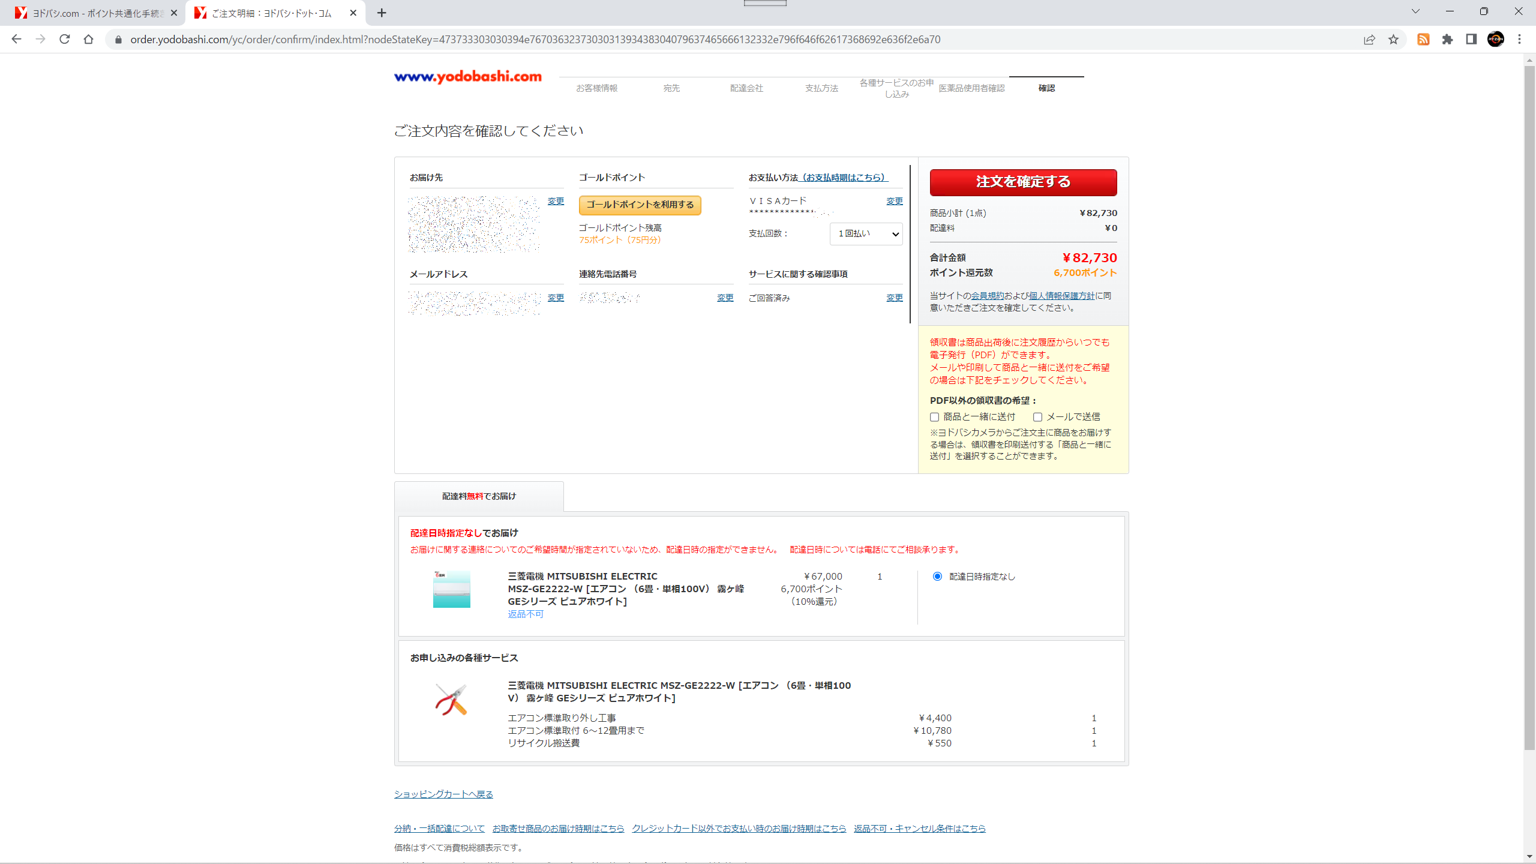The height and width of the screenshot is (864, 1536).
Task: Go to 各種サービスのお申し込み step
Action: coord(896,88)
